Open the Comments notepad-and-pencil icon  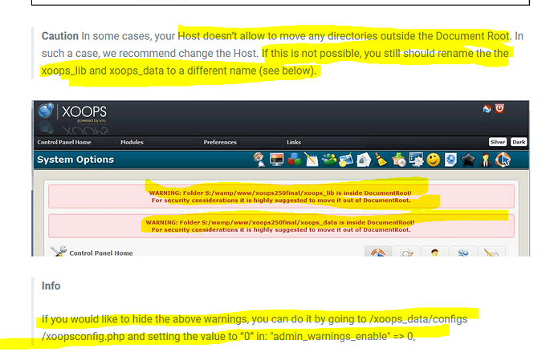312,160
